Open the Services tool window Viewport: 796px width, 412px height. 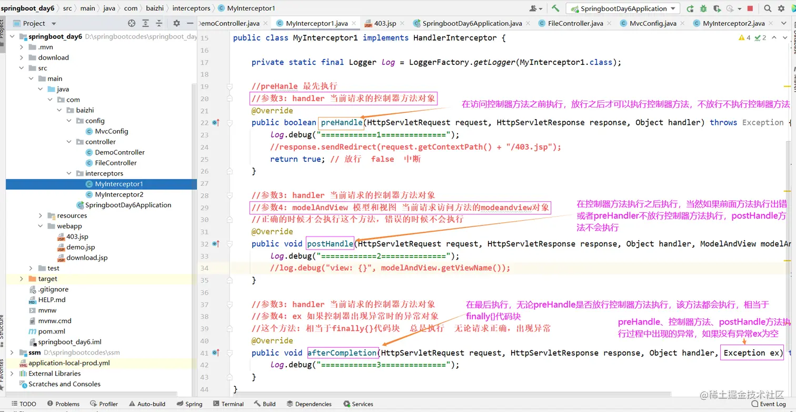tap(358, 404)
